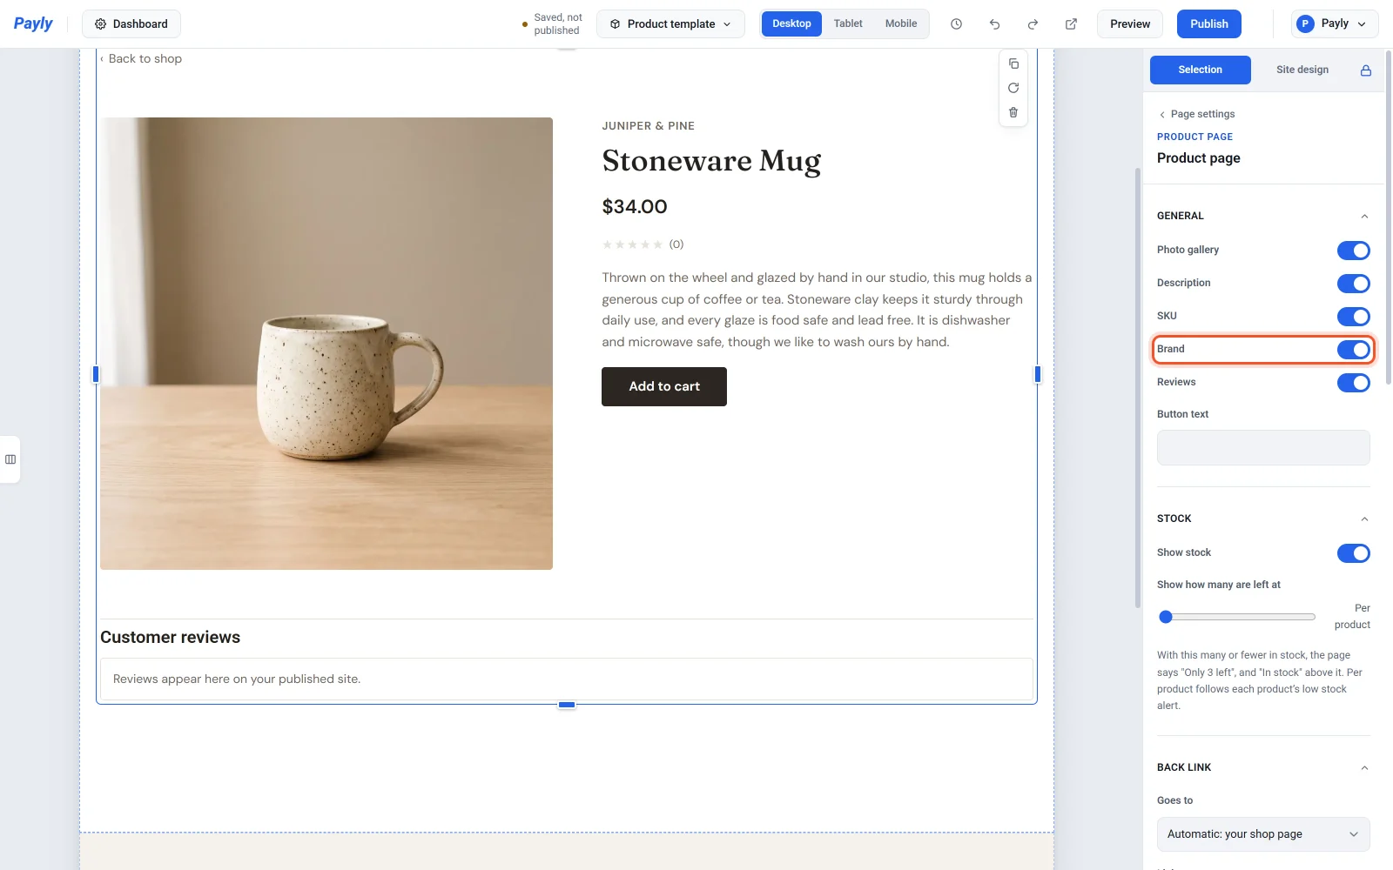Toggle off SKU
1393x870 pixels.
[1353, 317]
